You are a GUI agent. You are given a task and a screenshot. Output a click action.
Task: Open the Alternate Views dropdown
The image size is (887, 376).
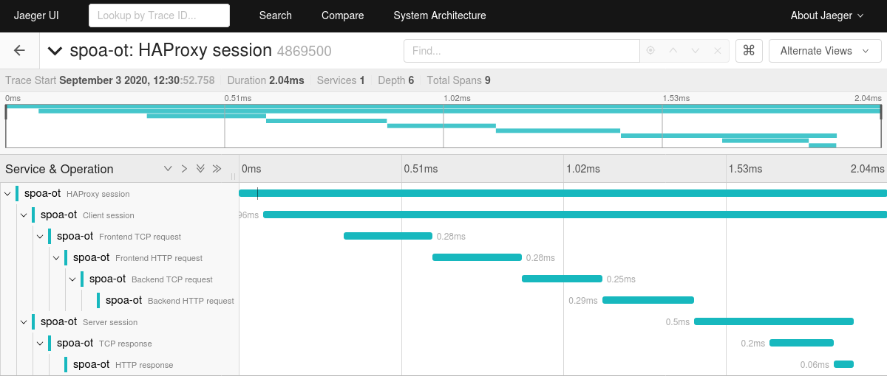click(825, 51)
